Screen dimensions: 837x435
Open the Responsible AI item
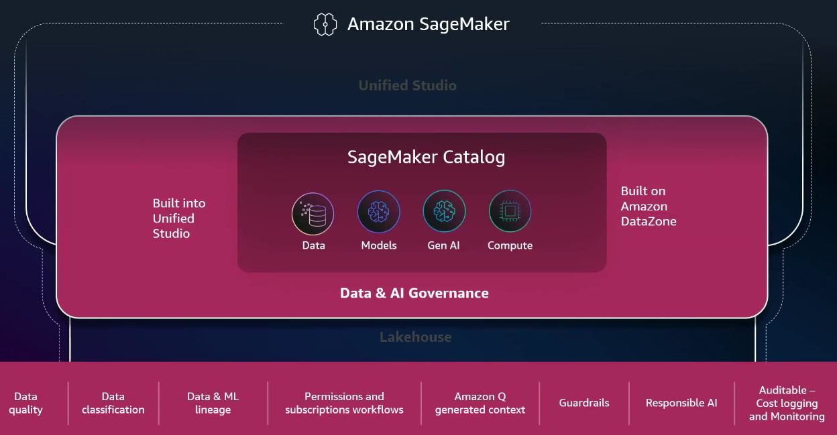tap(681, 403)
